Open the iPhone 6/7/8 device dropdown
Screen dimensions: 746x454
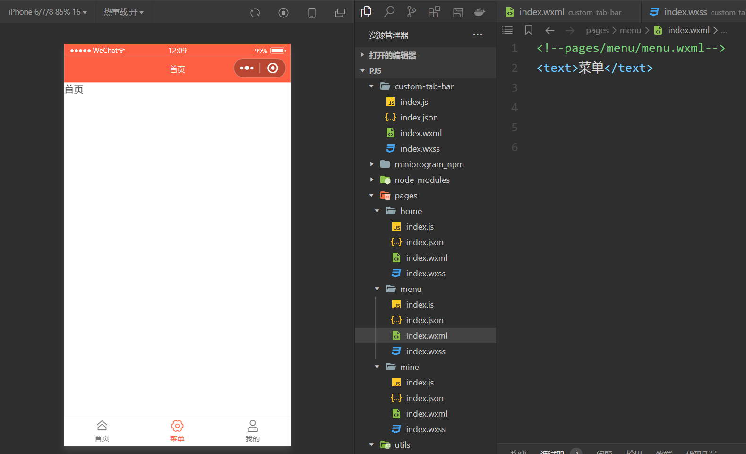(x=48, y=12)
